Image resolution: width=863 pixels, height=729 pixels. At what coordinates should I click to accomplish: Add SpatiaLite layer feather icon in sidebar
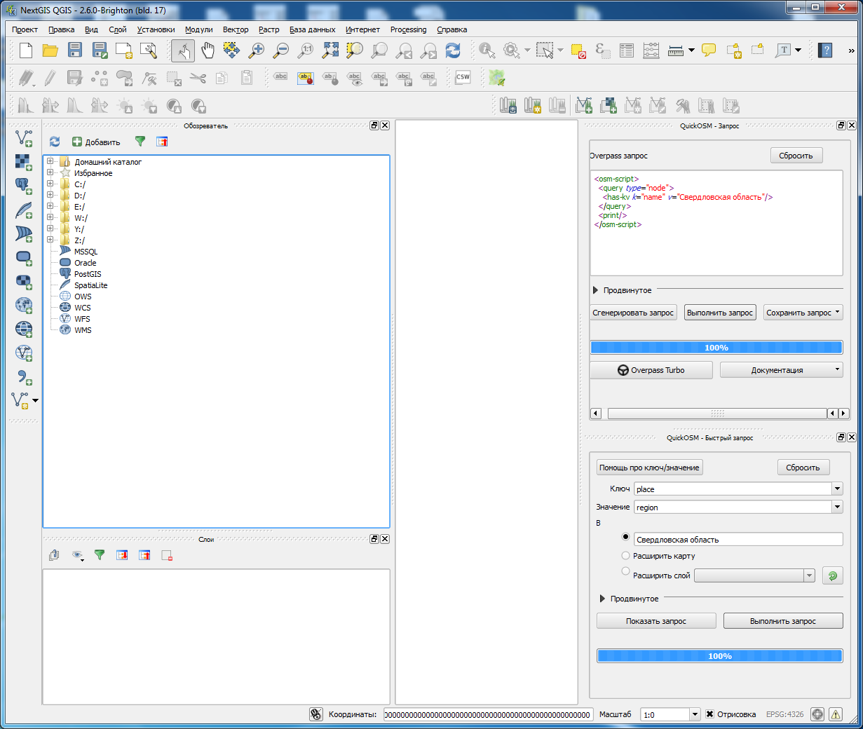click(24, 210)
